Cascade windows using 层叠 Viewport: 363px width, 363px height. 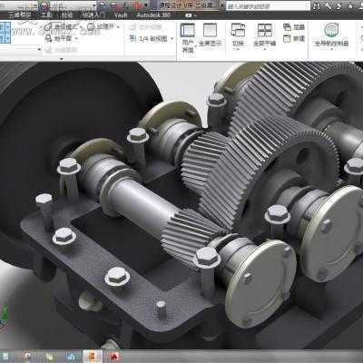pyautogui.click(x=294, y=27)
